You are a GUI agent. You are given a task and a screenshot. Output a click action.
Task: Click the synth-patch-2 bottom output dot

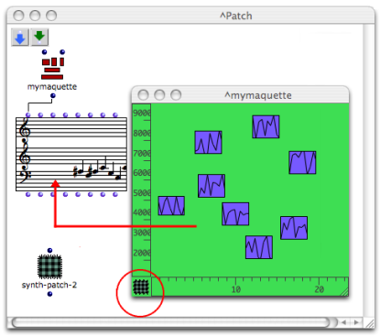[49, 294]
